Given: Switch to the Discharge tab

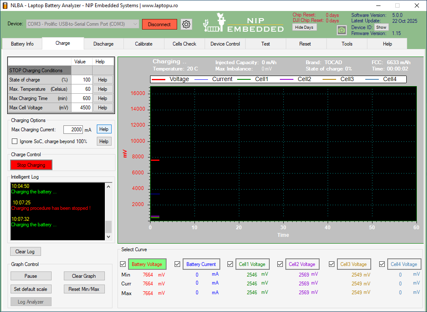Looking at the screenshot, I should coord(103,44).
